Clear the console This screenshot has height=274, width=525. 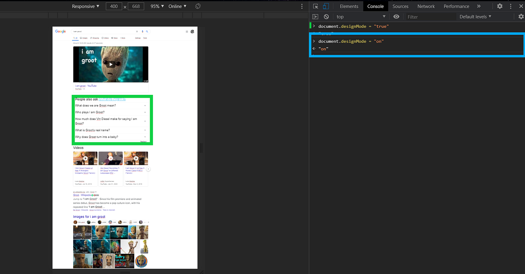(326, 17)
